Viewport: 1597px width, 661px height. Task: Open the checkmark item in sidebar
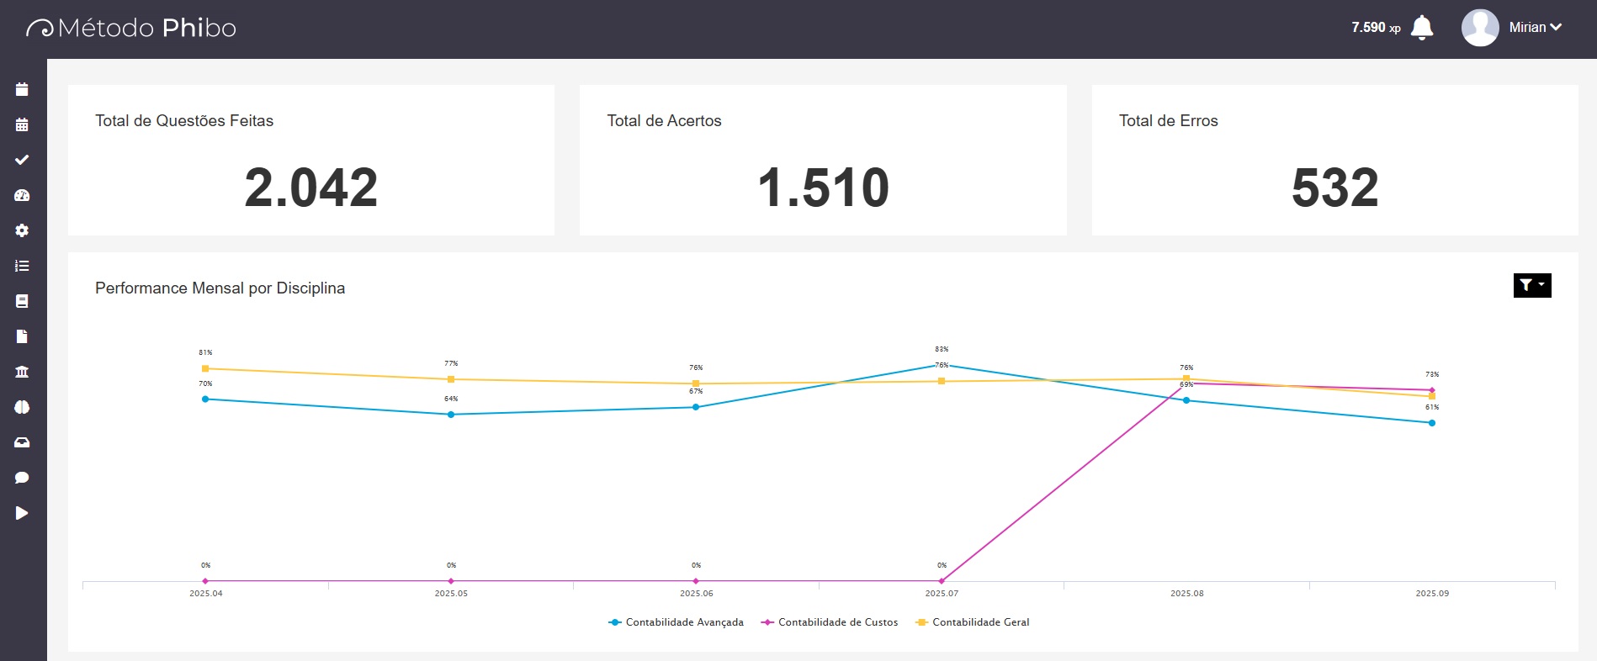point(22,160)
